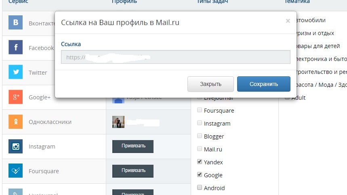Image resolution: width=347 pixels, height=195 pixels.
Task: Click the Odnoklassniki orange icon
Action: click(15, 122)
